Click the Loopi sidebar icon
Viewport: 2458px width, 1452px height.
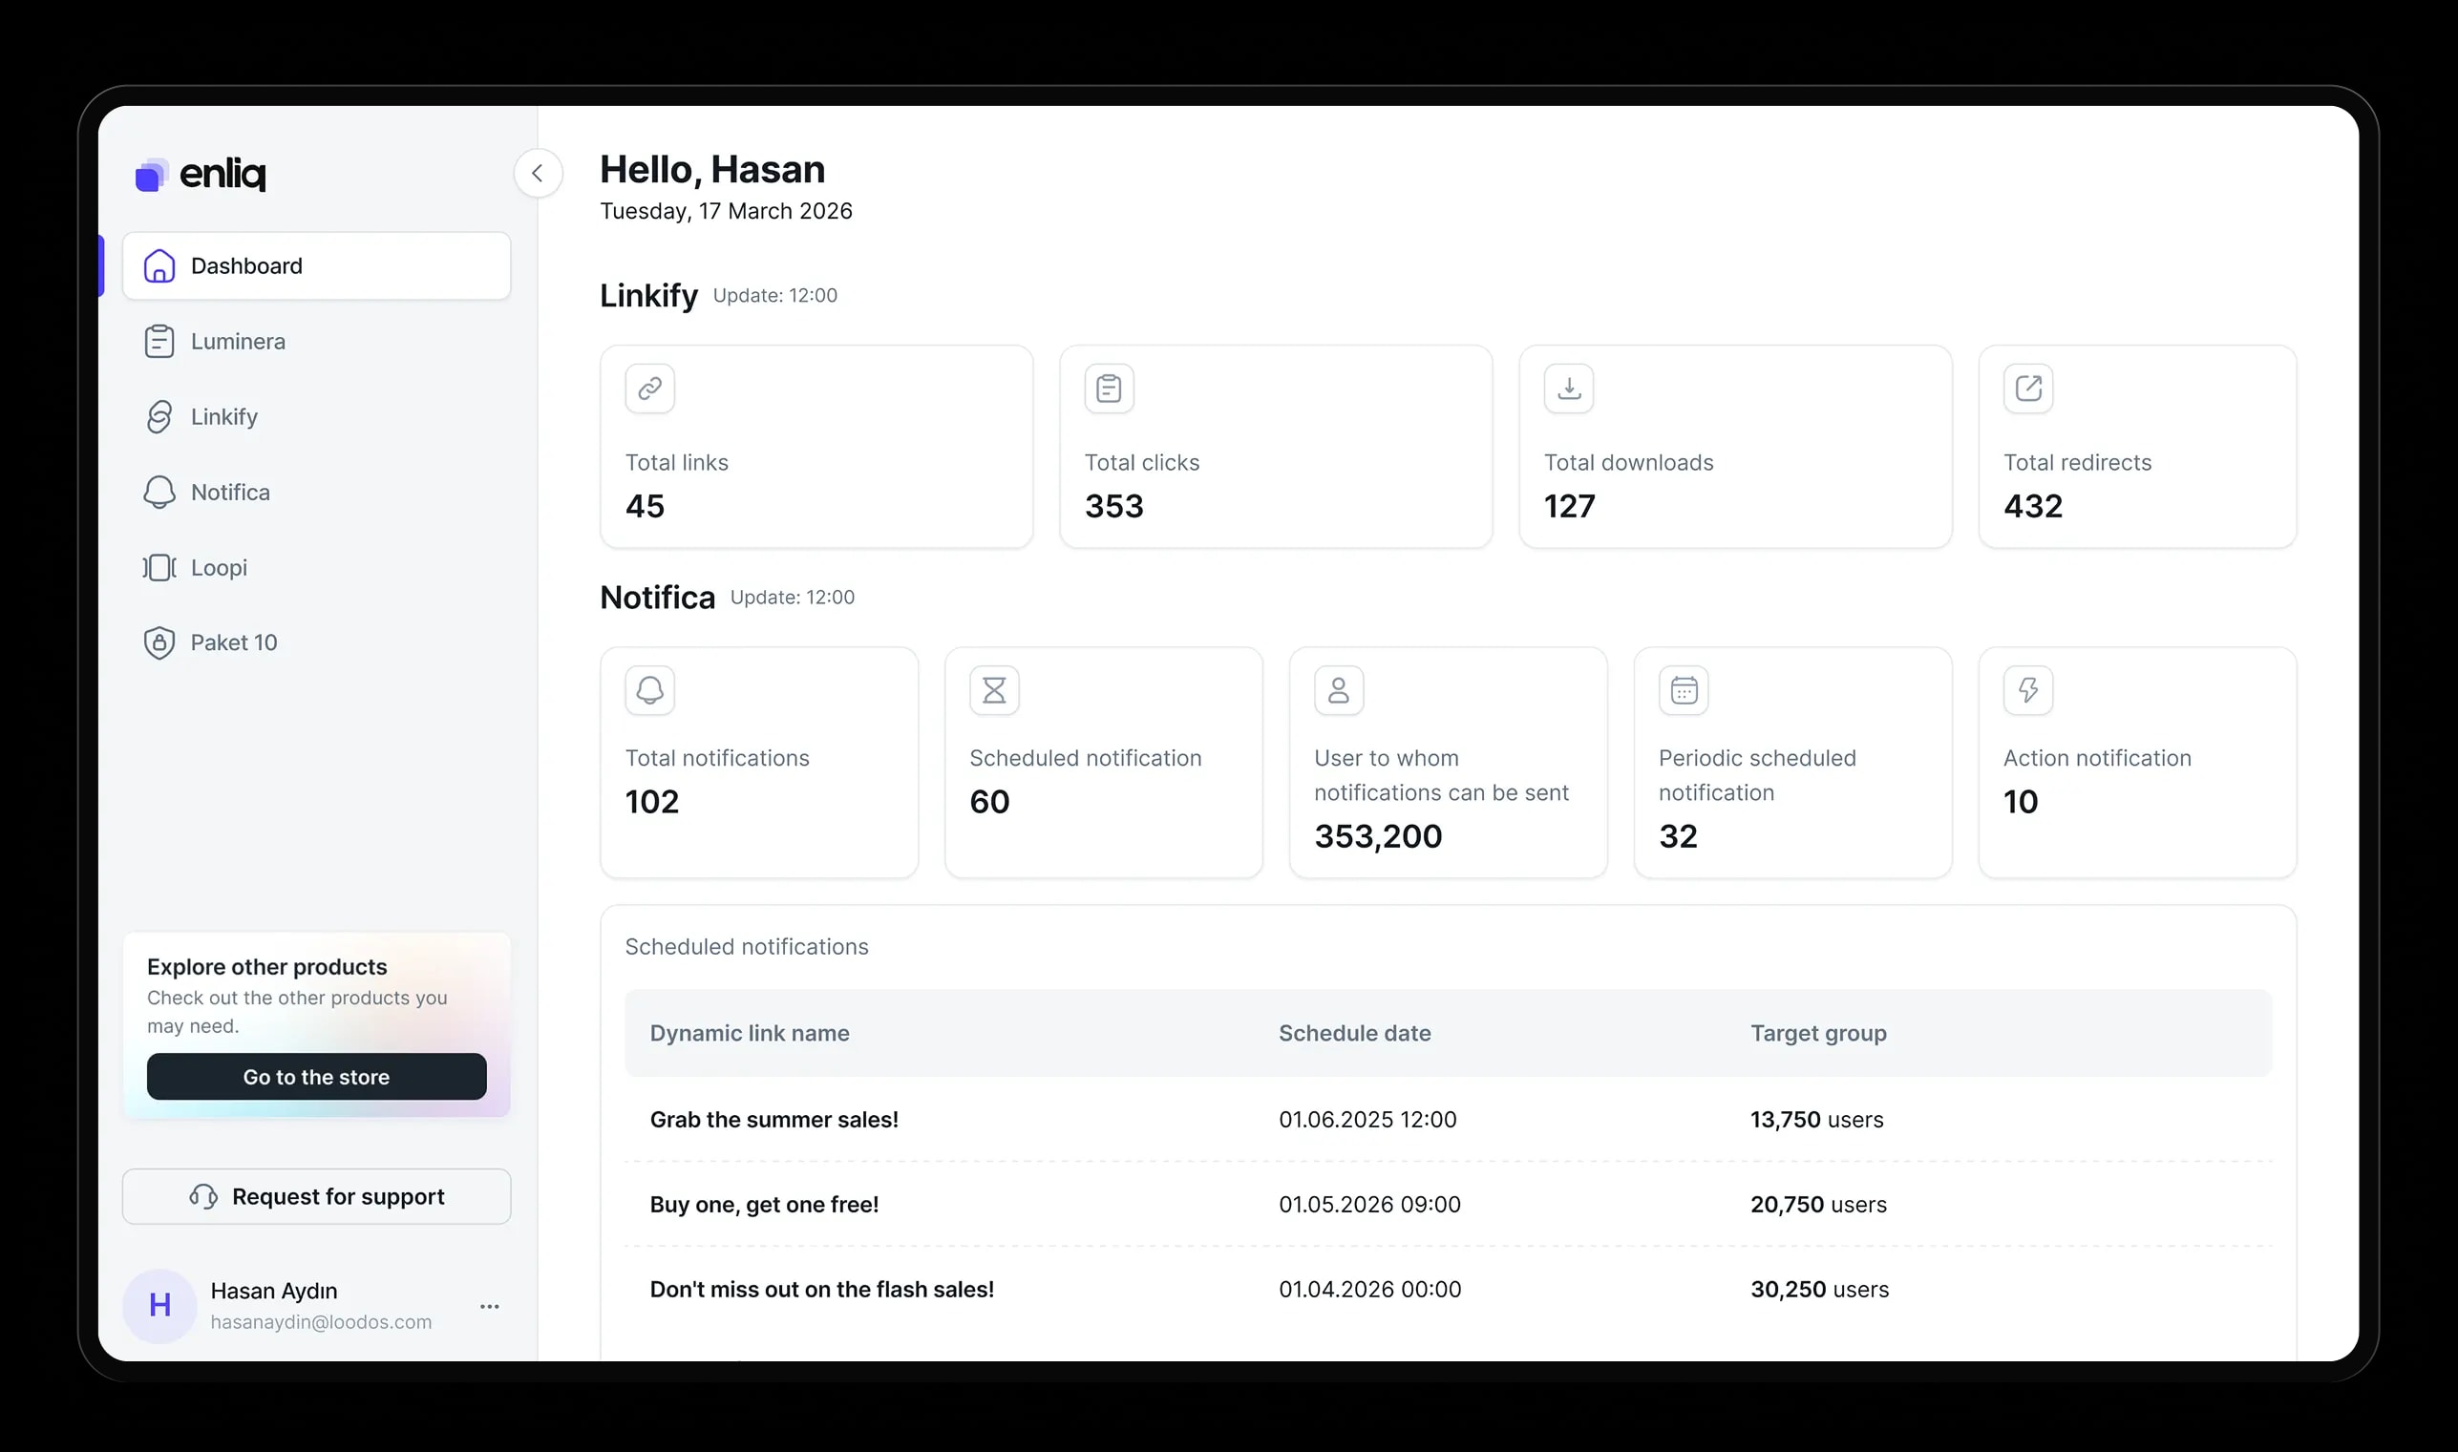pyautogui.click(x=159, y=567)
